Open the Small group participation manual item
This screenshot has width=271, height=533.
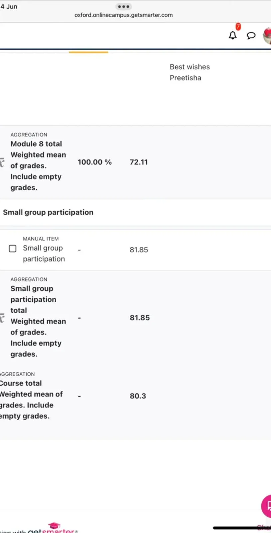44,253
